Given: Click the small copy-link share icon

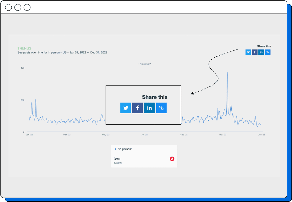Looking at the screenshot, I should (267, 52).
